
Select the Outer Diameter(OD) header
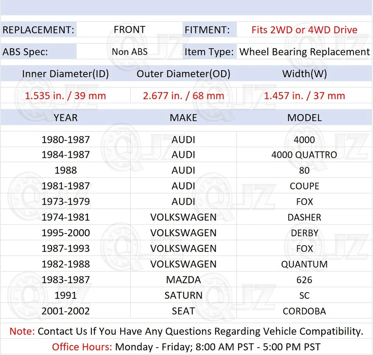point(183,73)
